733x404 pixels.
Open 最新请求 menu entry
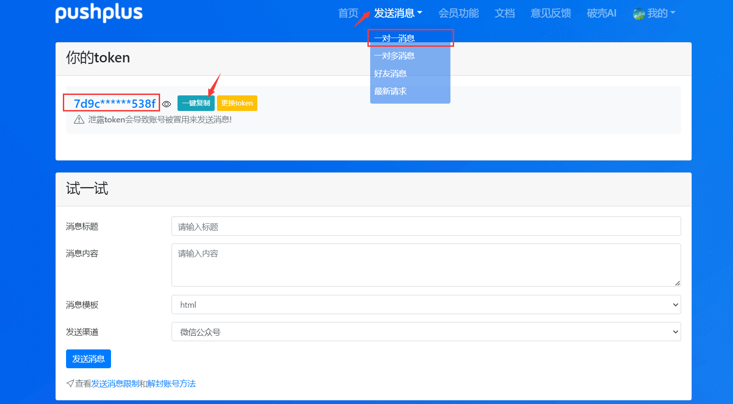pyautogui.click(x=390, y=91)
